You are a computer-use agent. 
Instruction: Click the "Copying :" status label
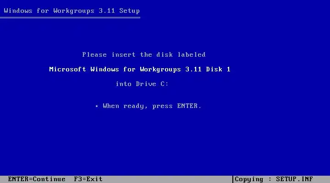pos(253,179)
